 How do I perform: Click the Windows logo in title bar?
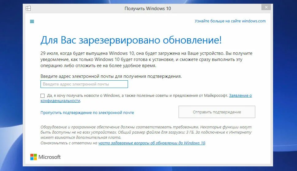tap(28, 8)
